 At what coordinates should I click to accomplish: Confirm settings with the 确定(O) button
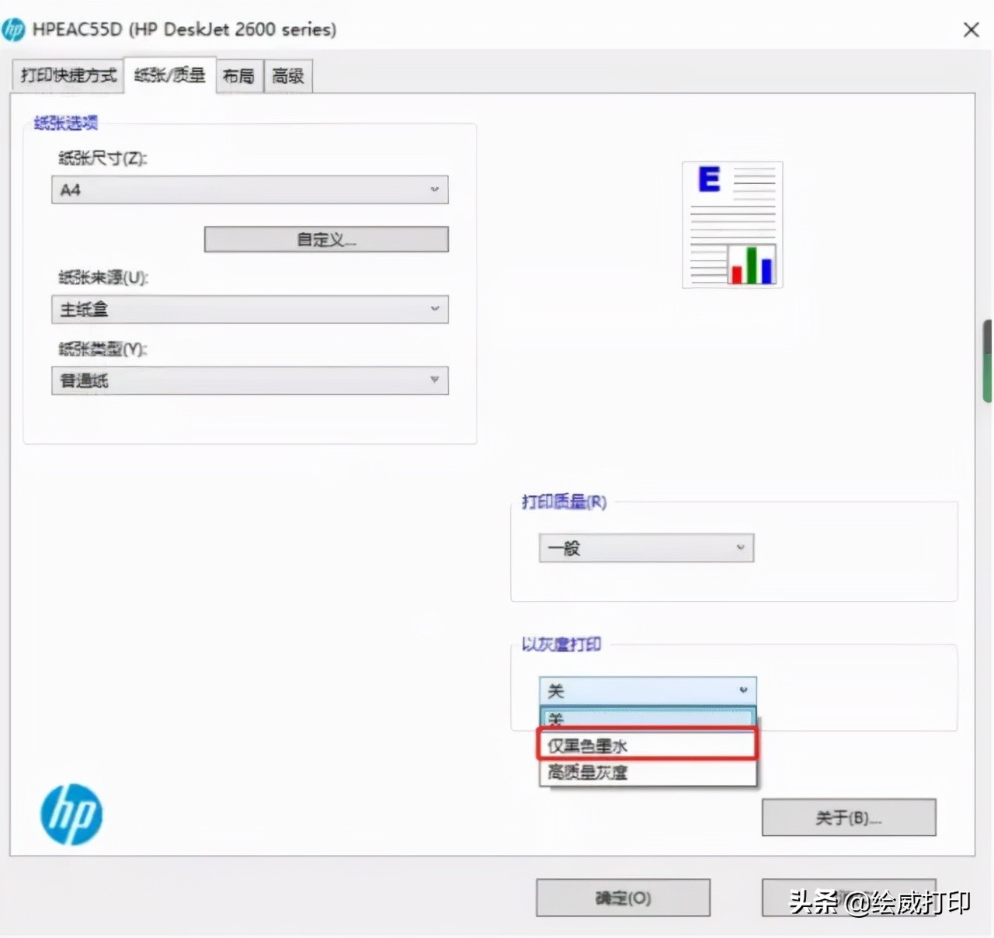point(621,898)
